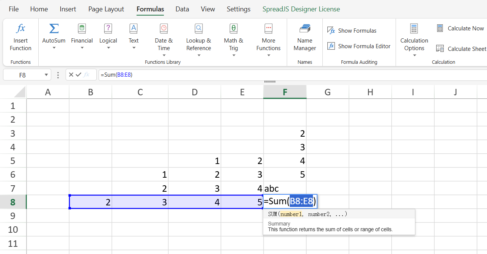Switch to the Insert tab
Viewport: 487px width, 254px height.
[x=68, y=9]
